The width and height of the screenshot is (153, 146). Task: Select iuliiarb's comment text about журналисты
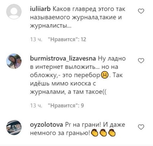tap(78, 18)
